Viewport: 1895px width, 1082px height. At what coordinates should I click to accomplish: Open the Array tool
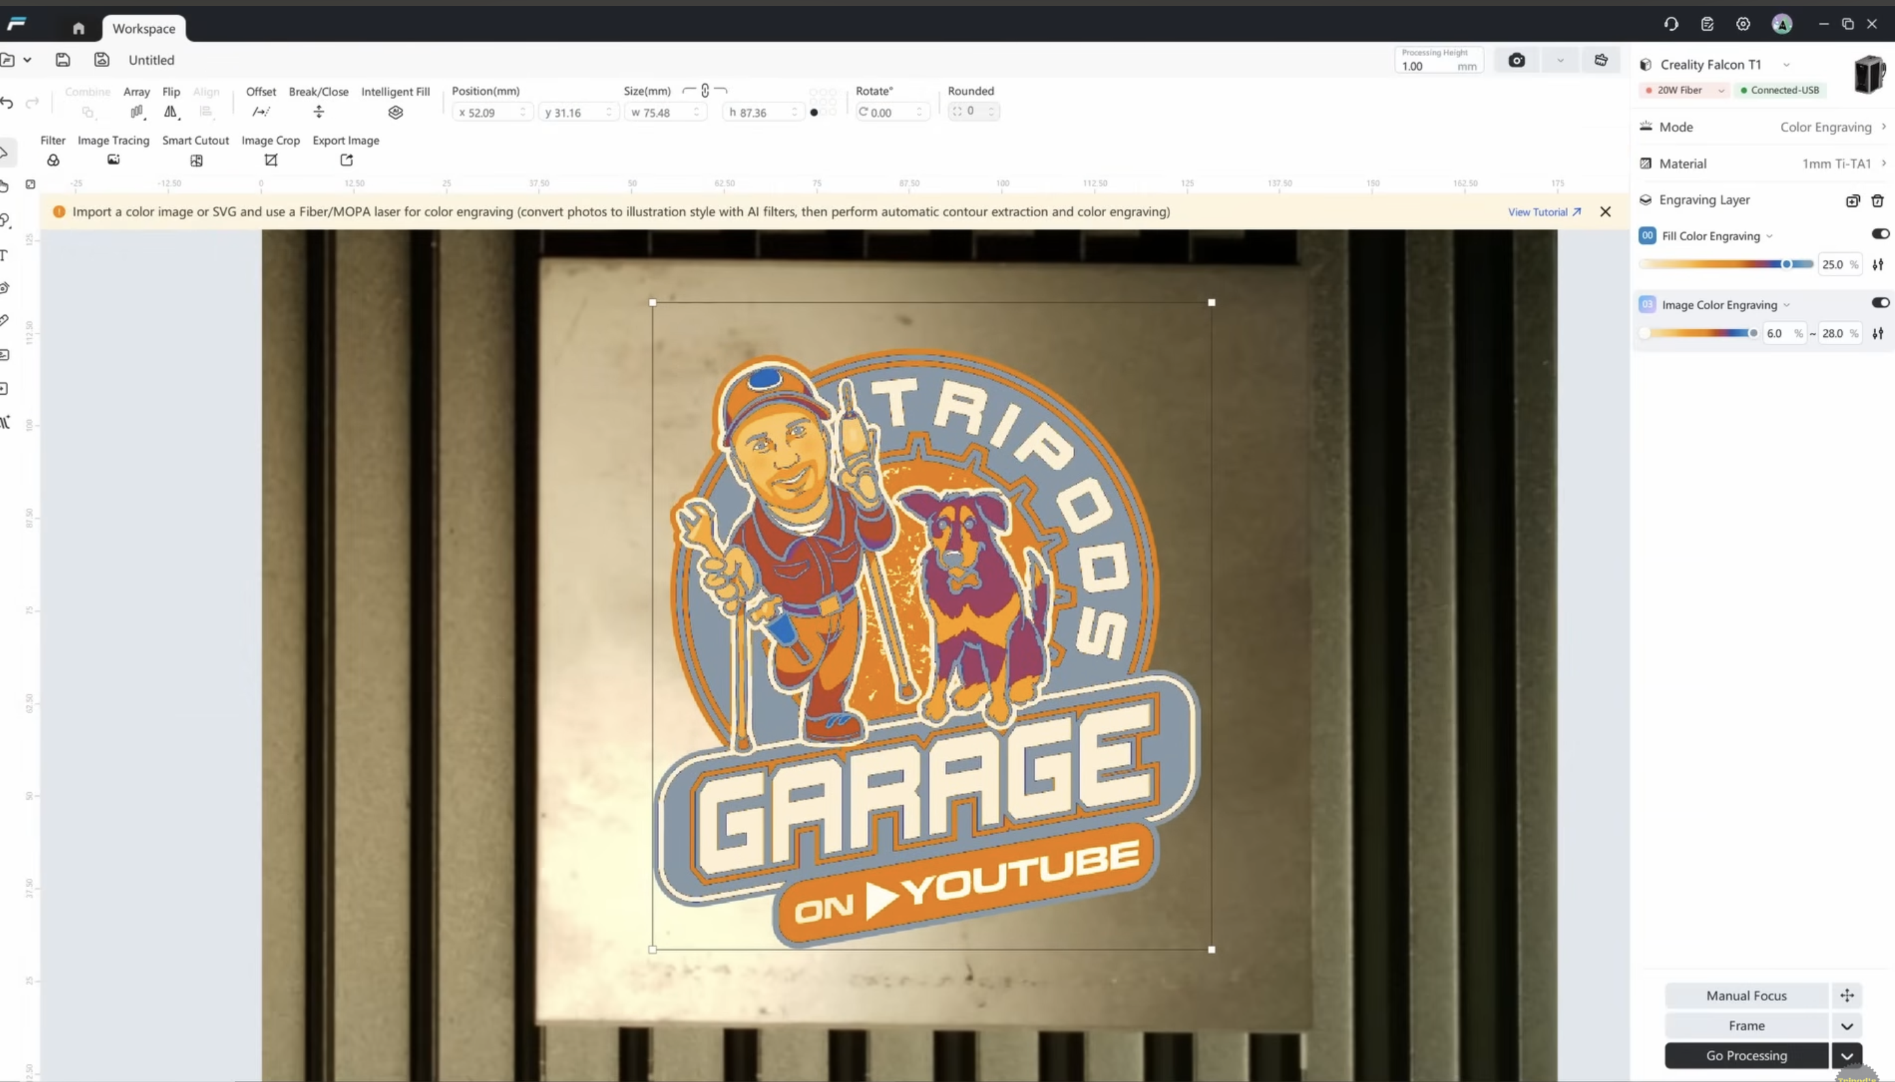point(137,102)
